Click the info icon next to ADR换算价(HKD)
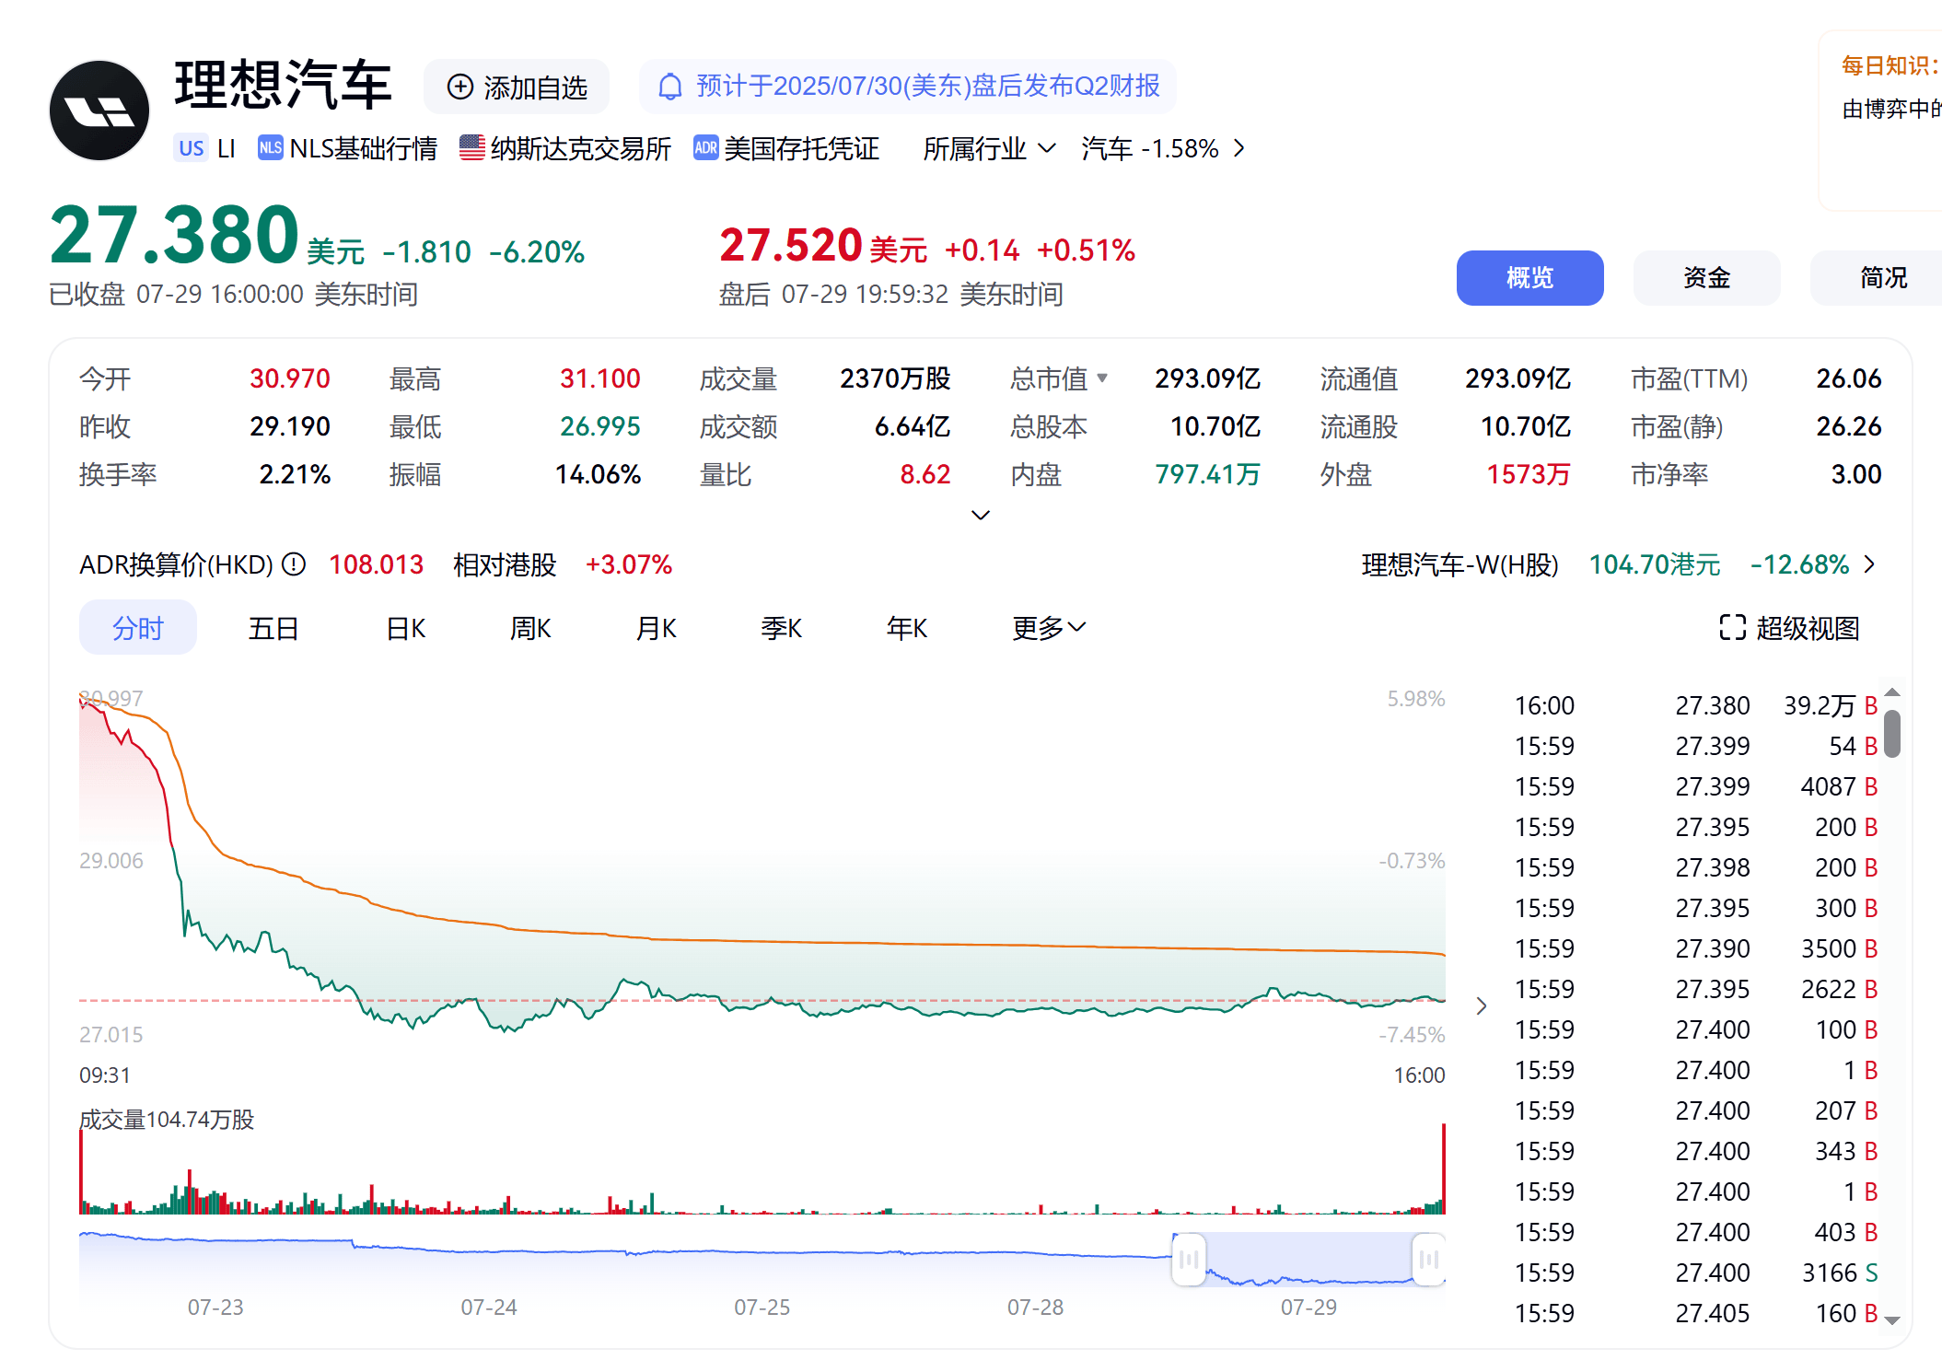This screenshot has width=1942, height=1360. click(x=293, y=564)
